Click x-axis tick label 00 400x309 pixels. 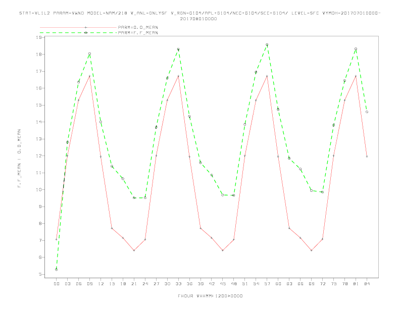click(x=57, y=284)
